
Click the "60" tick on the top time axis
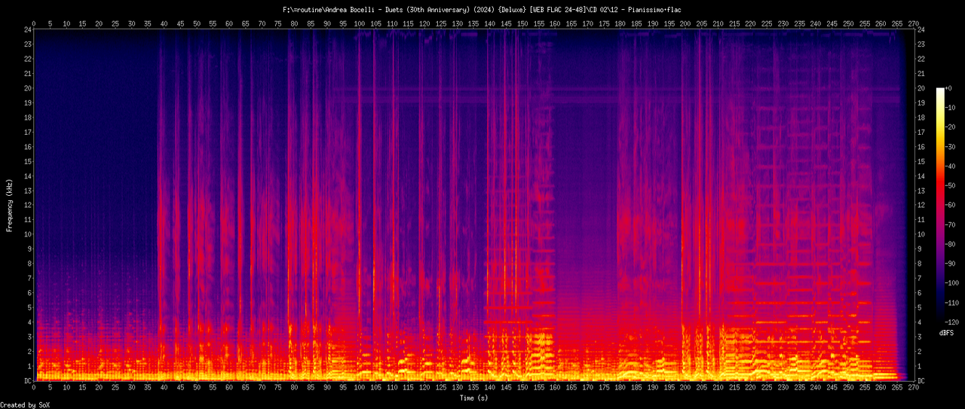[229, 23]
